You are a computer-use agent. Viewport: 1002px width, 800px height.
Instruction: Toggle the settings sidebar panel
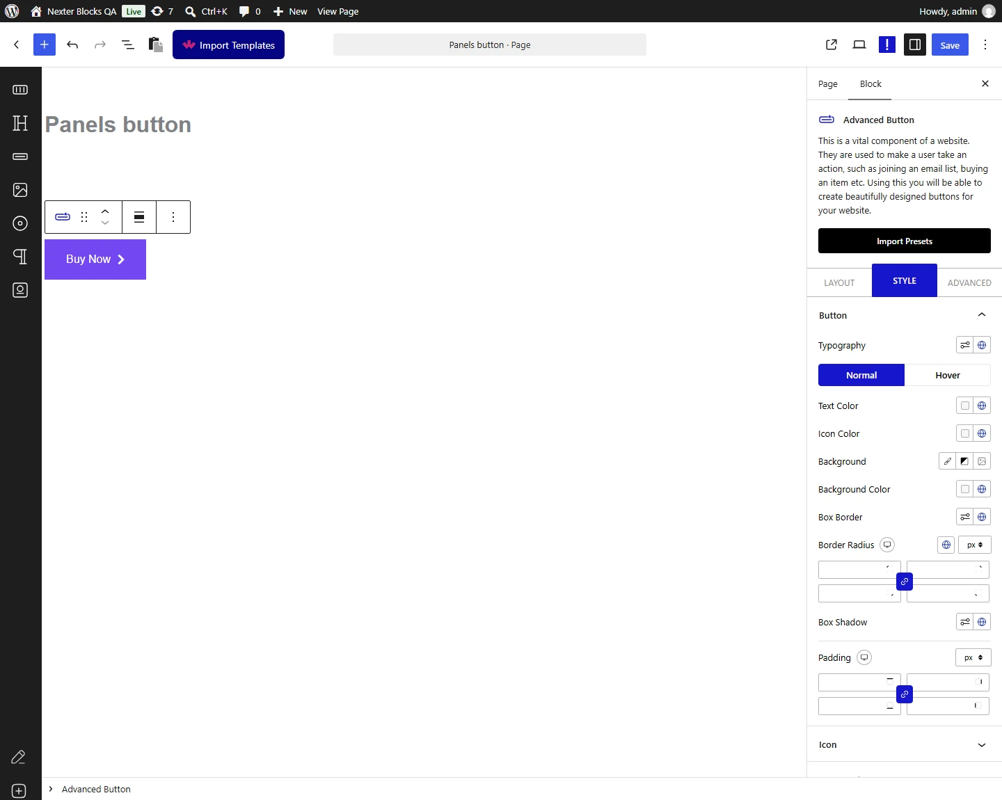tap(915, 45)
